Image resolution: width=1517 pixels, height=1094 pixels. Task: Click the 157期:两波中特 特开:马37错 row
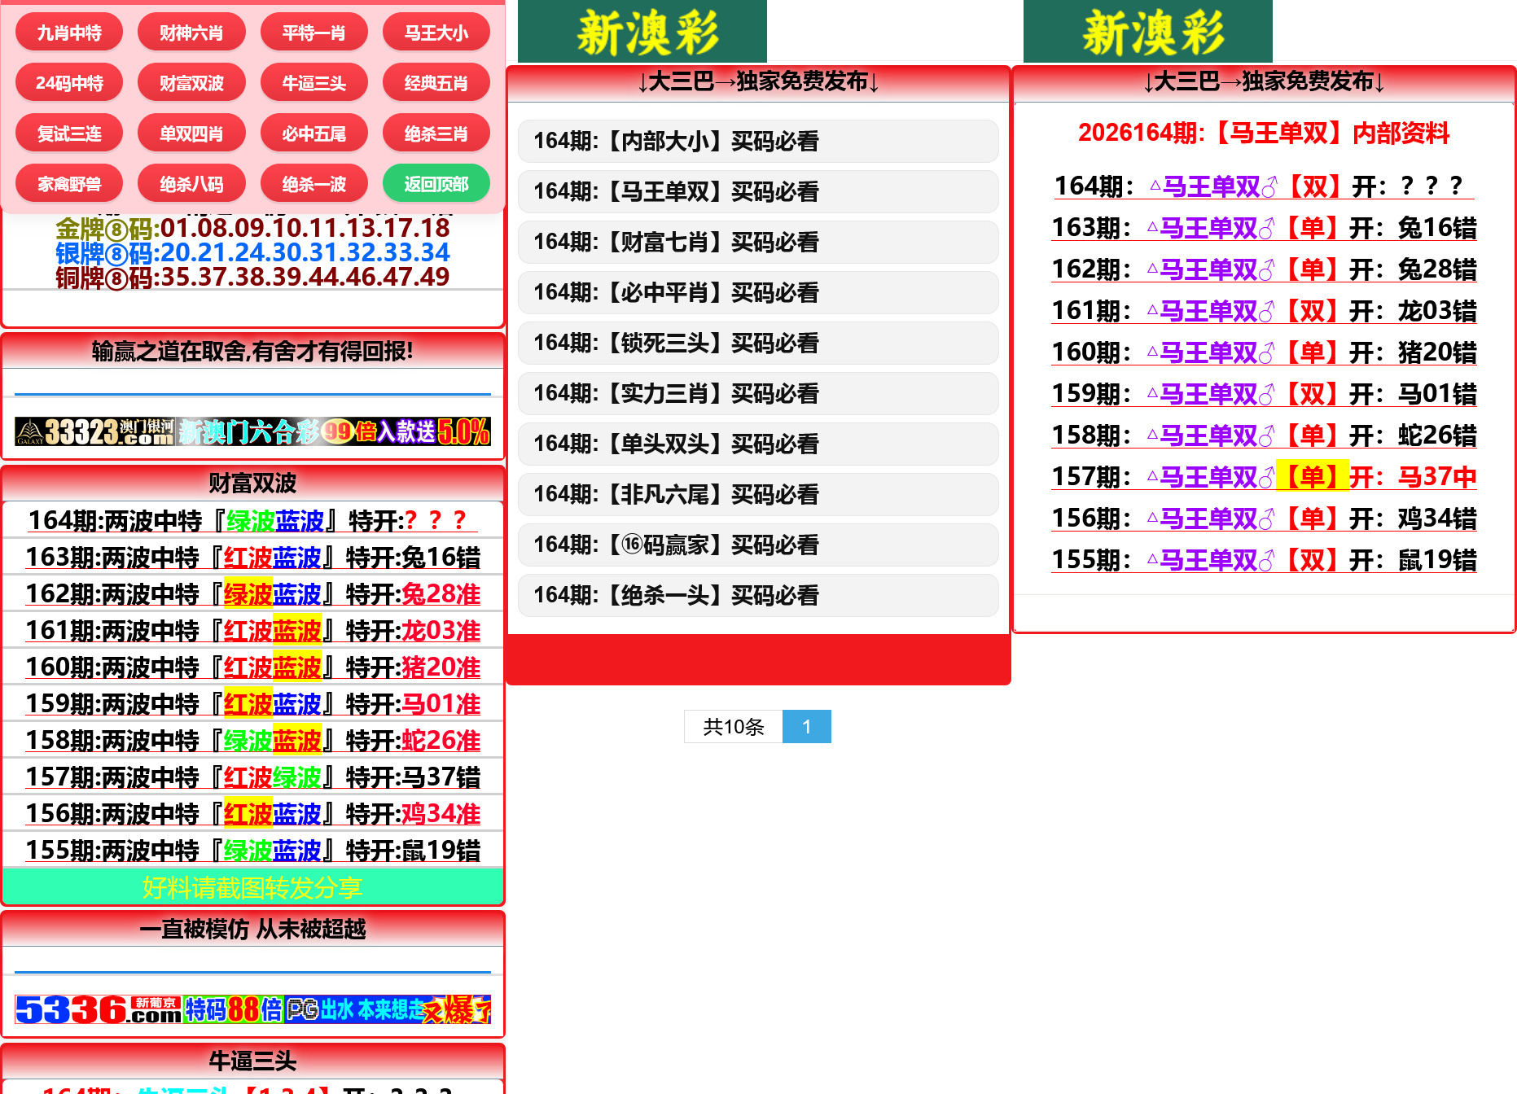tap(252, 777)
